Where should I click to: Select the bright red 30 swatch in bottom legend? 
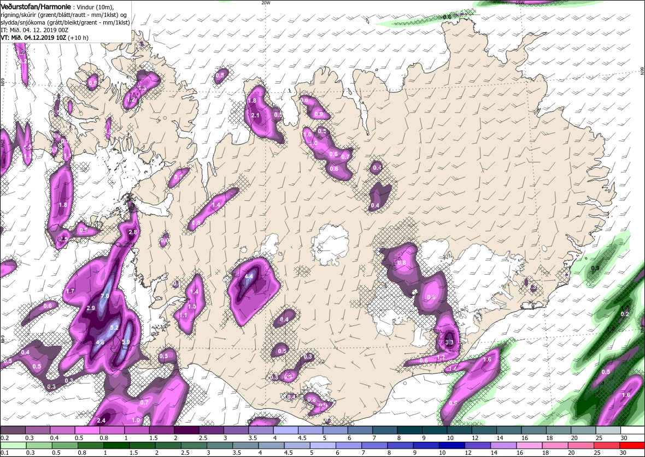click(x=632, y=446)
